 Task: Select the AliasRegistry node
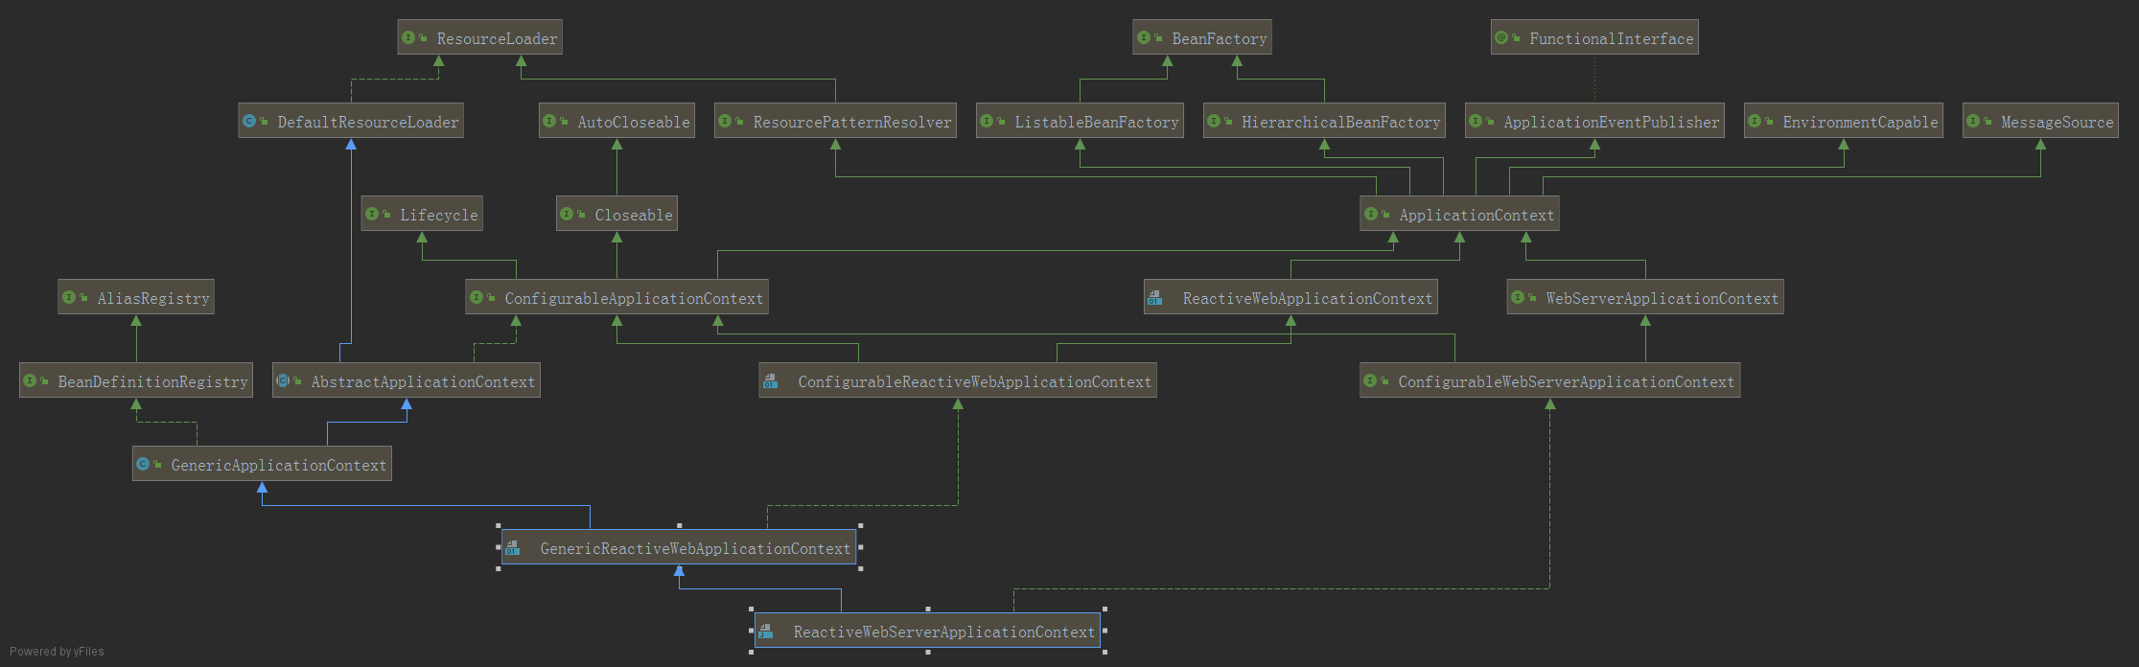coord(136,297)
